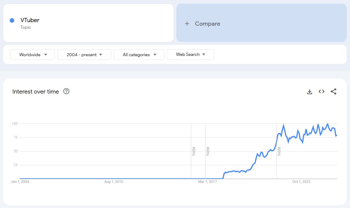This screenshot has width=350, height=208.
Task: Share the Interest over time chart
Action: pyautogui.click(x=334, y=91)
